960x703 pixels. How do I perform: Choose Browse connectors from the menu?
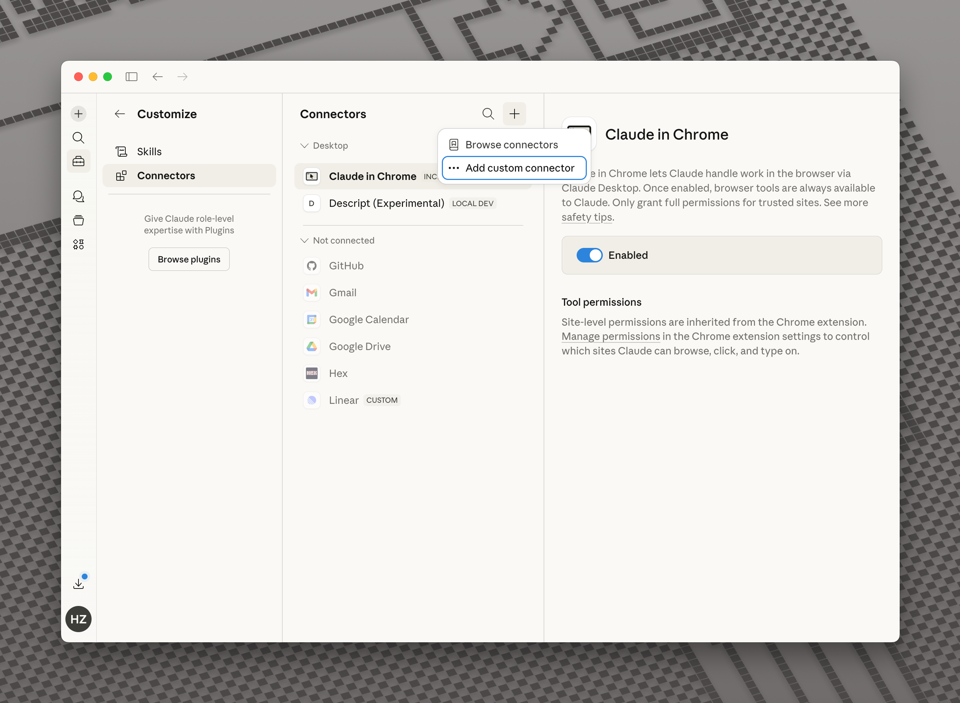coord(512,144)
